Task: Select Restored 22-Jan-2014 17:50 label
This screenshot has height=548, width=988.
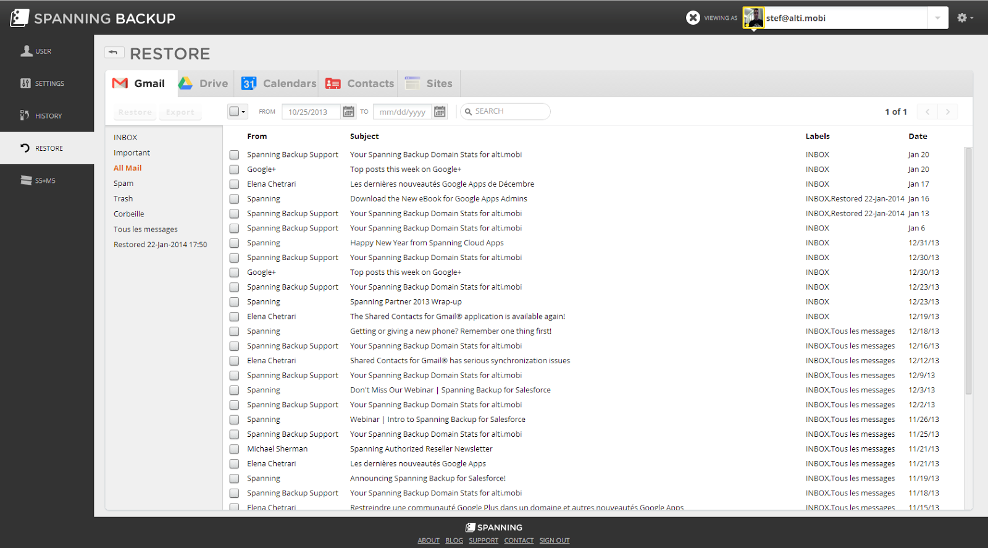Action: point(161,245)
